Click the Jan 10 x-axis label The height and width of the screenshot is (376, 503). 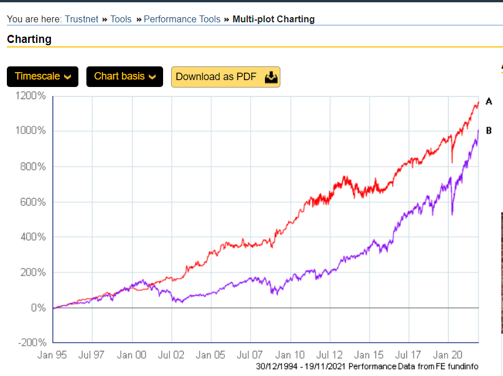coord(290,355)
